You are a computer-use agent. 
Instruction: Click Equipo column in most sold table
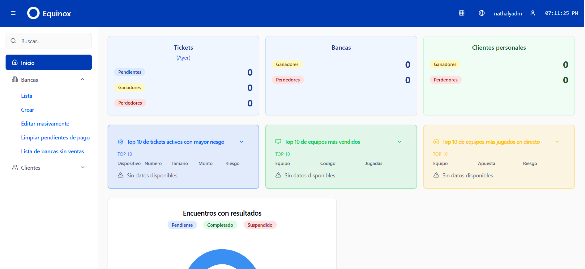coord(283,163)
